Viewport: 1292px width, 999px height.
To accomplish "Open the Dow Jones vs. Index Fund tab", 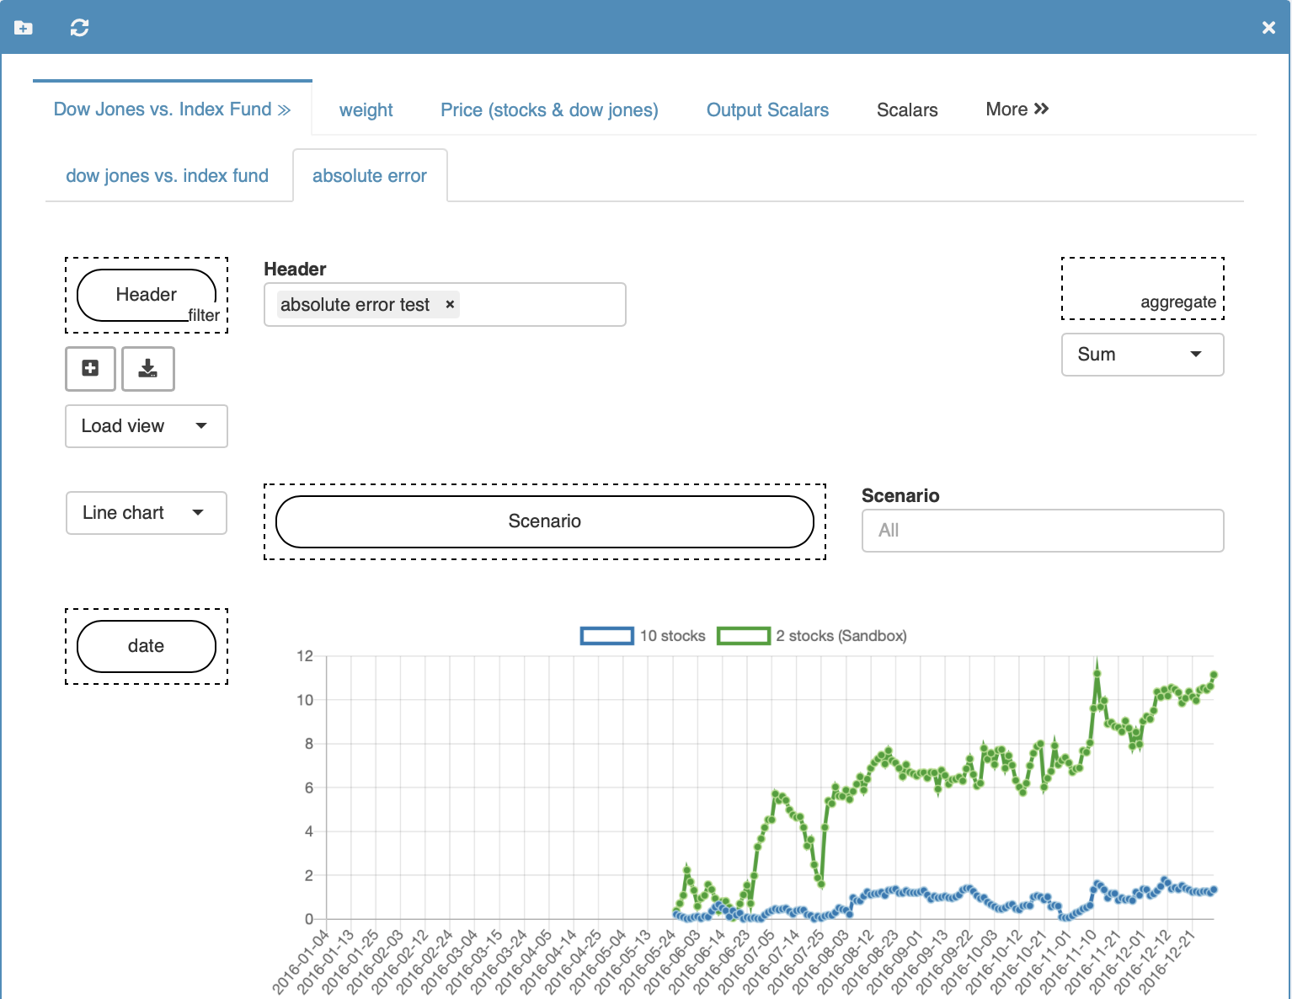I will coord(172,109).
